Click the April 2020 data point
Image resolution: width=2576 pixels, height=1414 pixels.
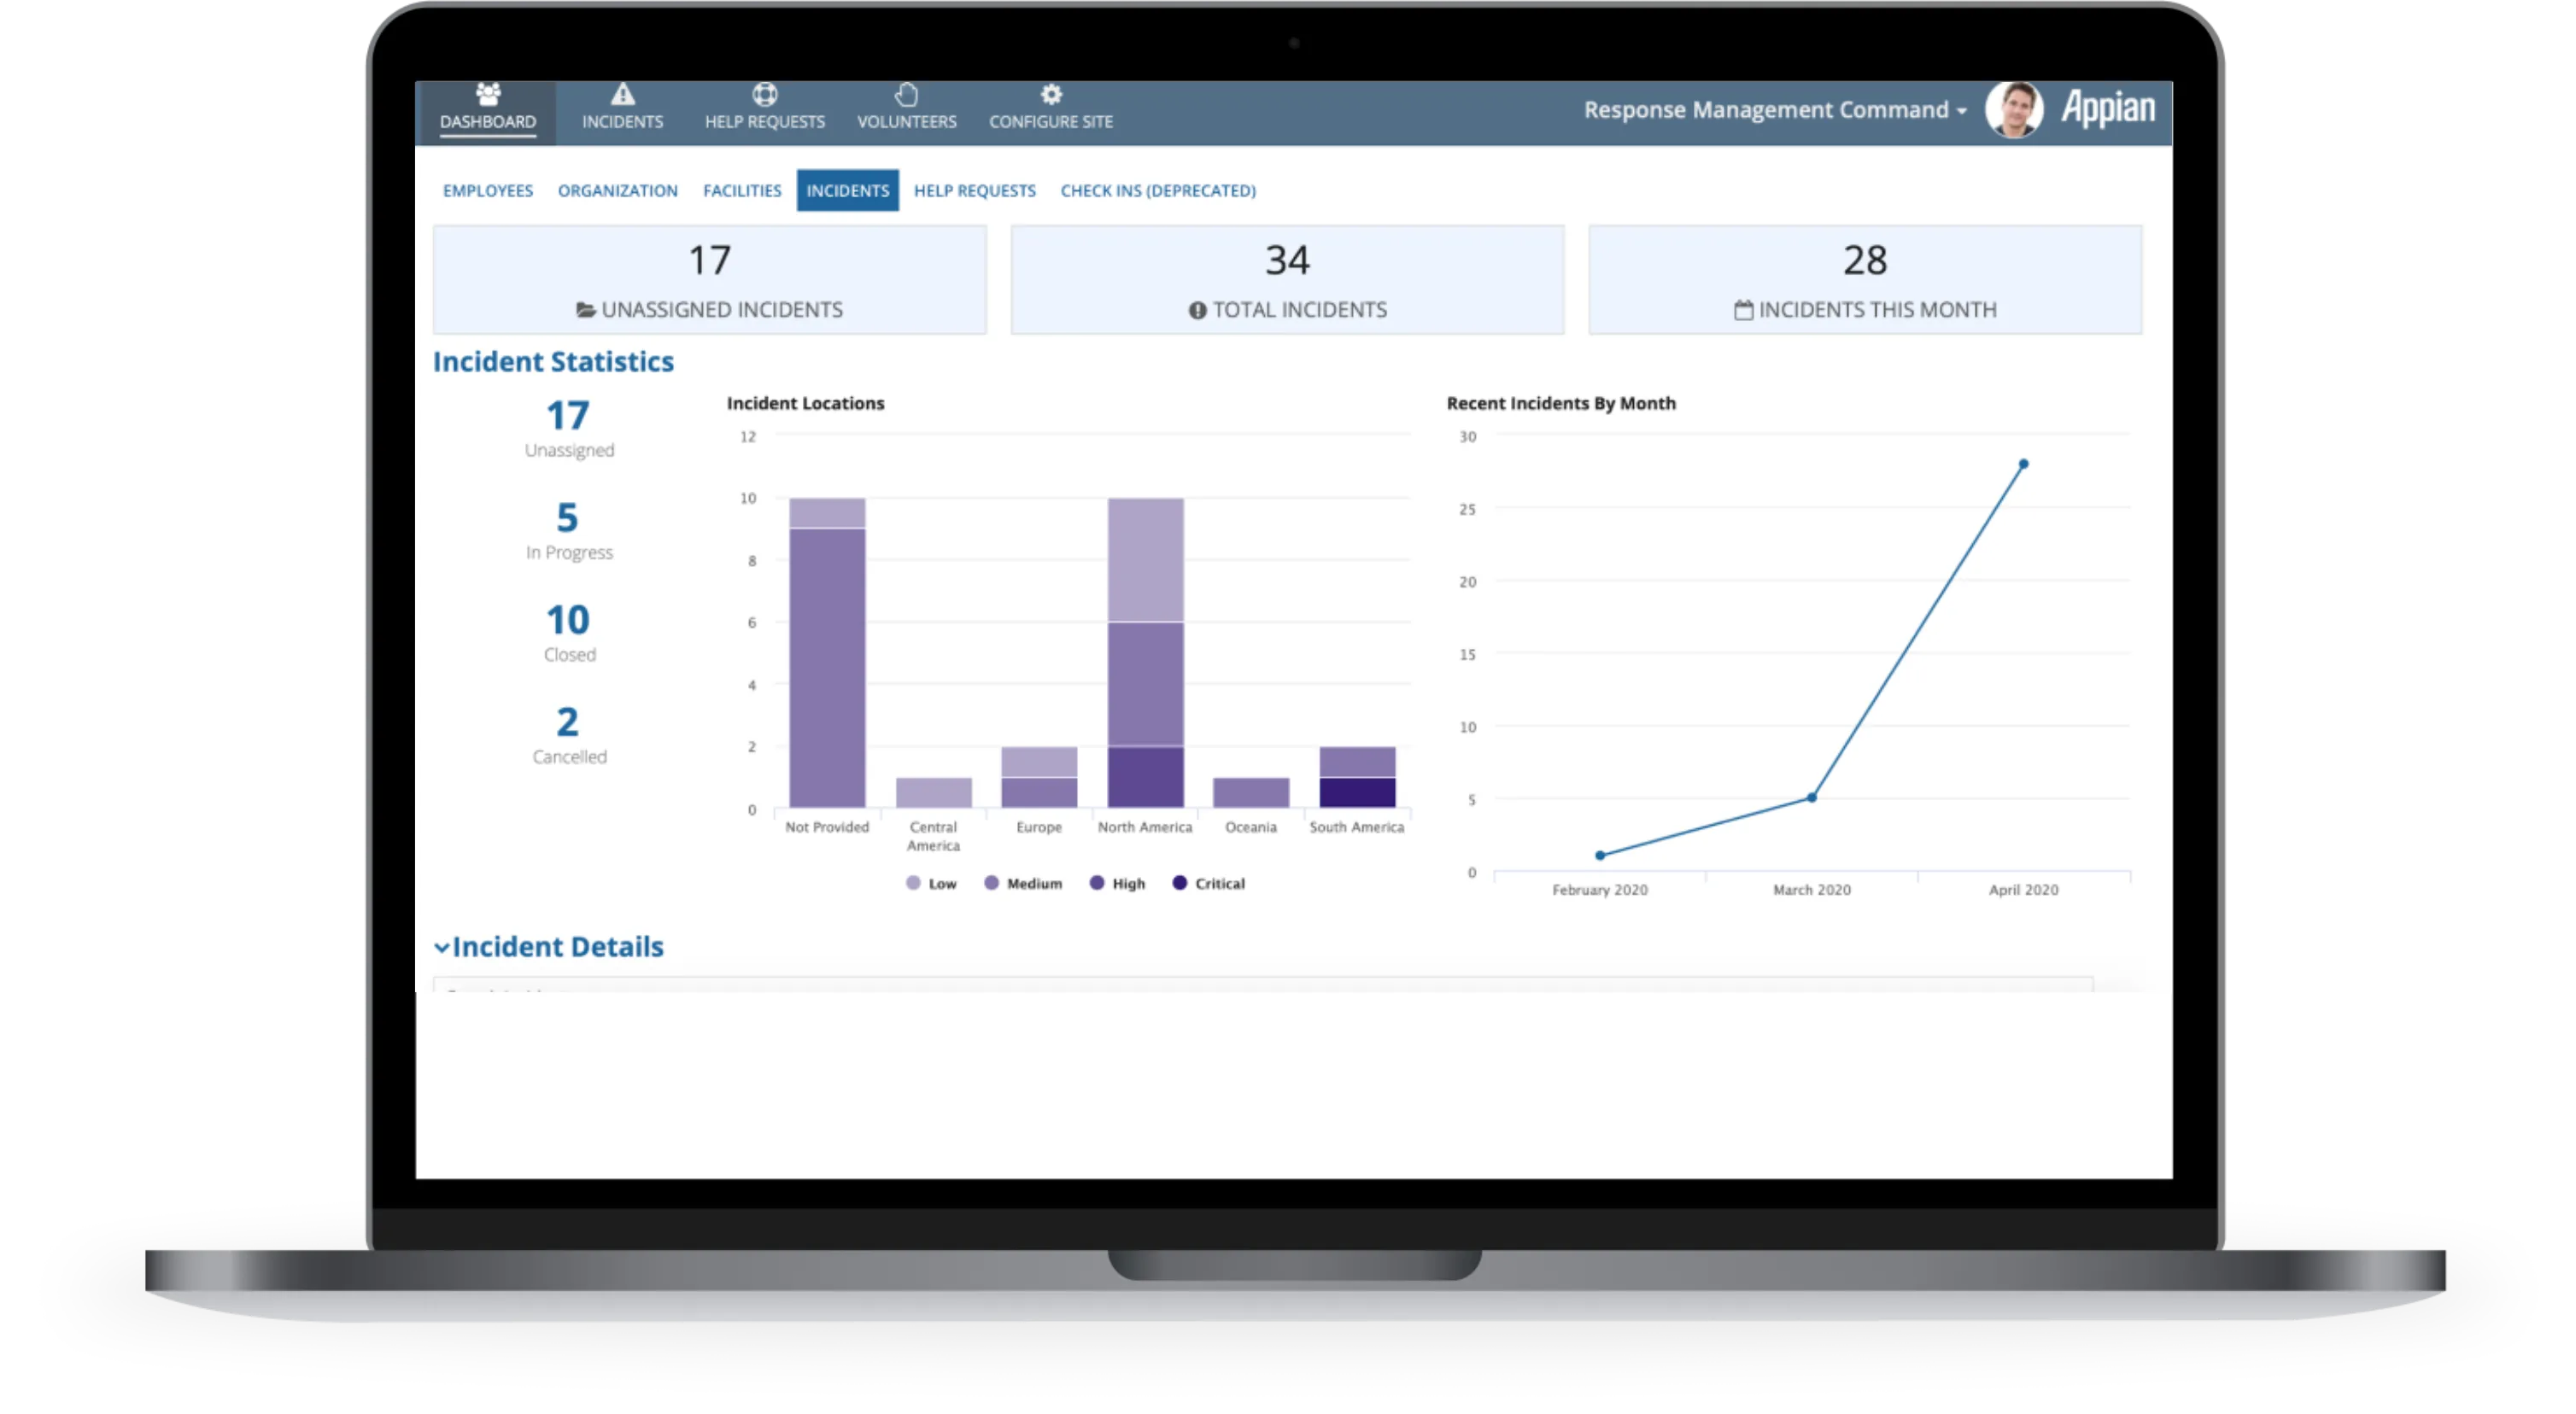[x=2023, y=464]
